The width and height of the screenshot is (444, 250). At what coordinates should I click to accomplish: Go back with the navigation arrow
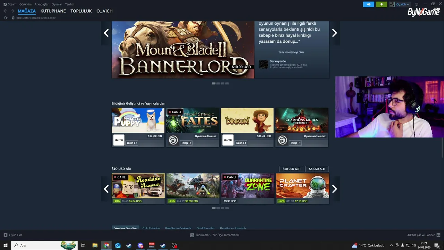(x=5, y=11)
